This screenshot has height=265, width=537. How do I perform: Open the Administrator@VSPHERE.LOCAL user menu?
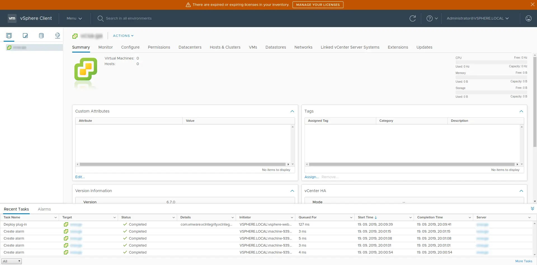click(x=478, y=18)
